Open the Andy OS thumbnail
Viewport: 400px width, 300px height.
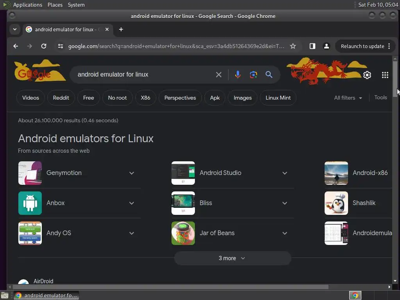[30, 233]
